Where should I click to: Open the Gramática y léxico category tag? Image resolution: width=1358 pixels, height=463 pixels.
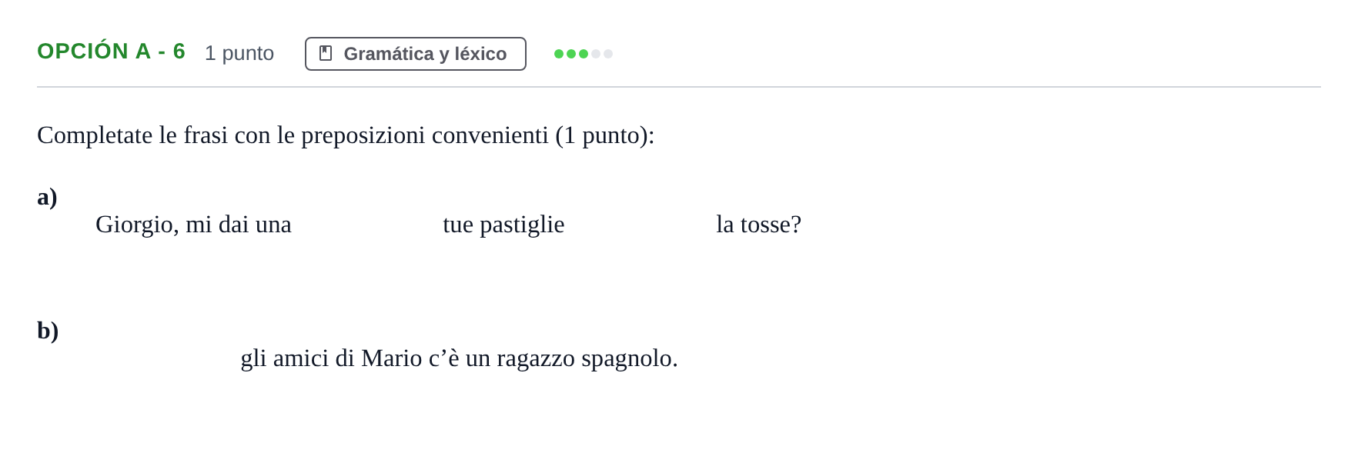coord(416,54)
